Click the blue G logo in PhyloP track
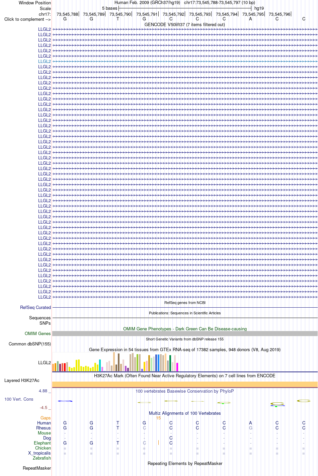This screenshot has width=318, height=476. 65,401
